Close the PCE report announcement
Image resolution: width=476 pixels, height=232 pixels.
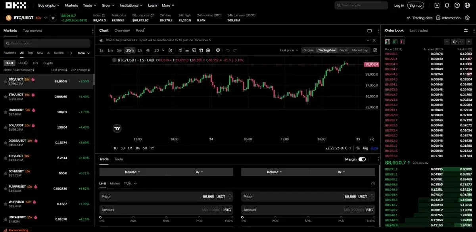(374, 40)
